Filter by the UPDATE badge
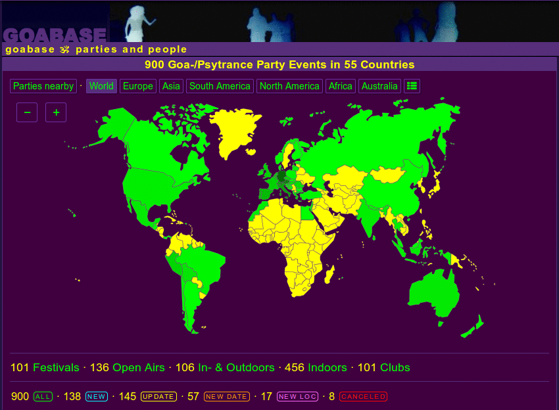Viewport: 559px width, 410px height. click(158, 396)
